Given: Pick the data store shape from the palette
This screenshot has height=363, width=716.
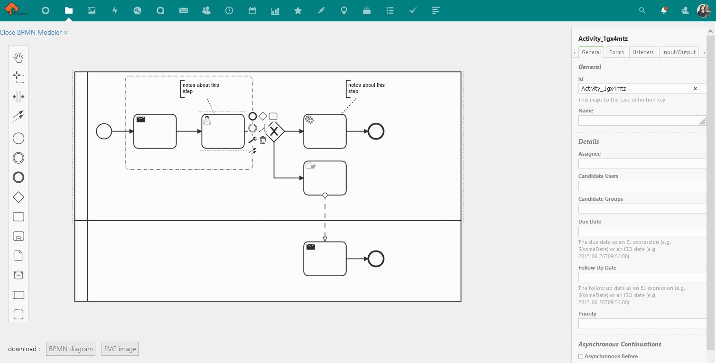Looking at the screenshot, I should pos(18,275).
